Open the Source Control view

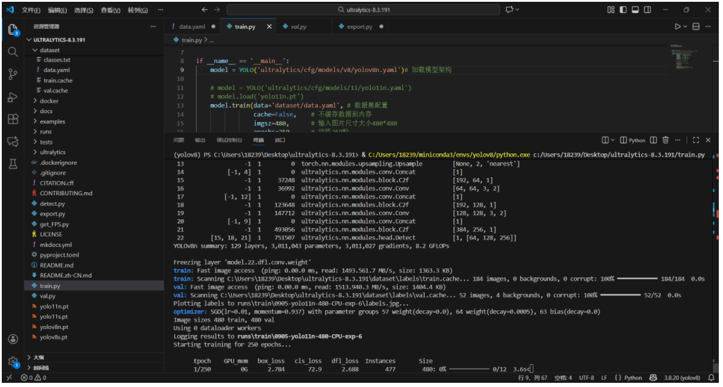pos(13,74)
